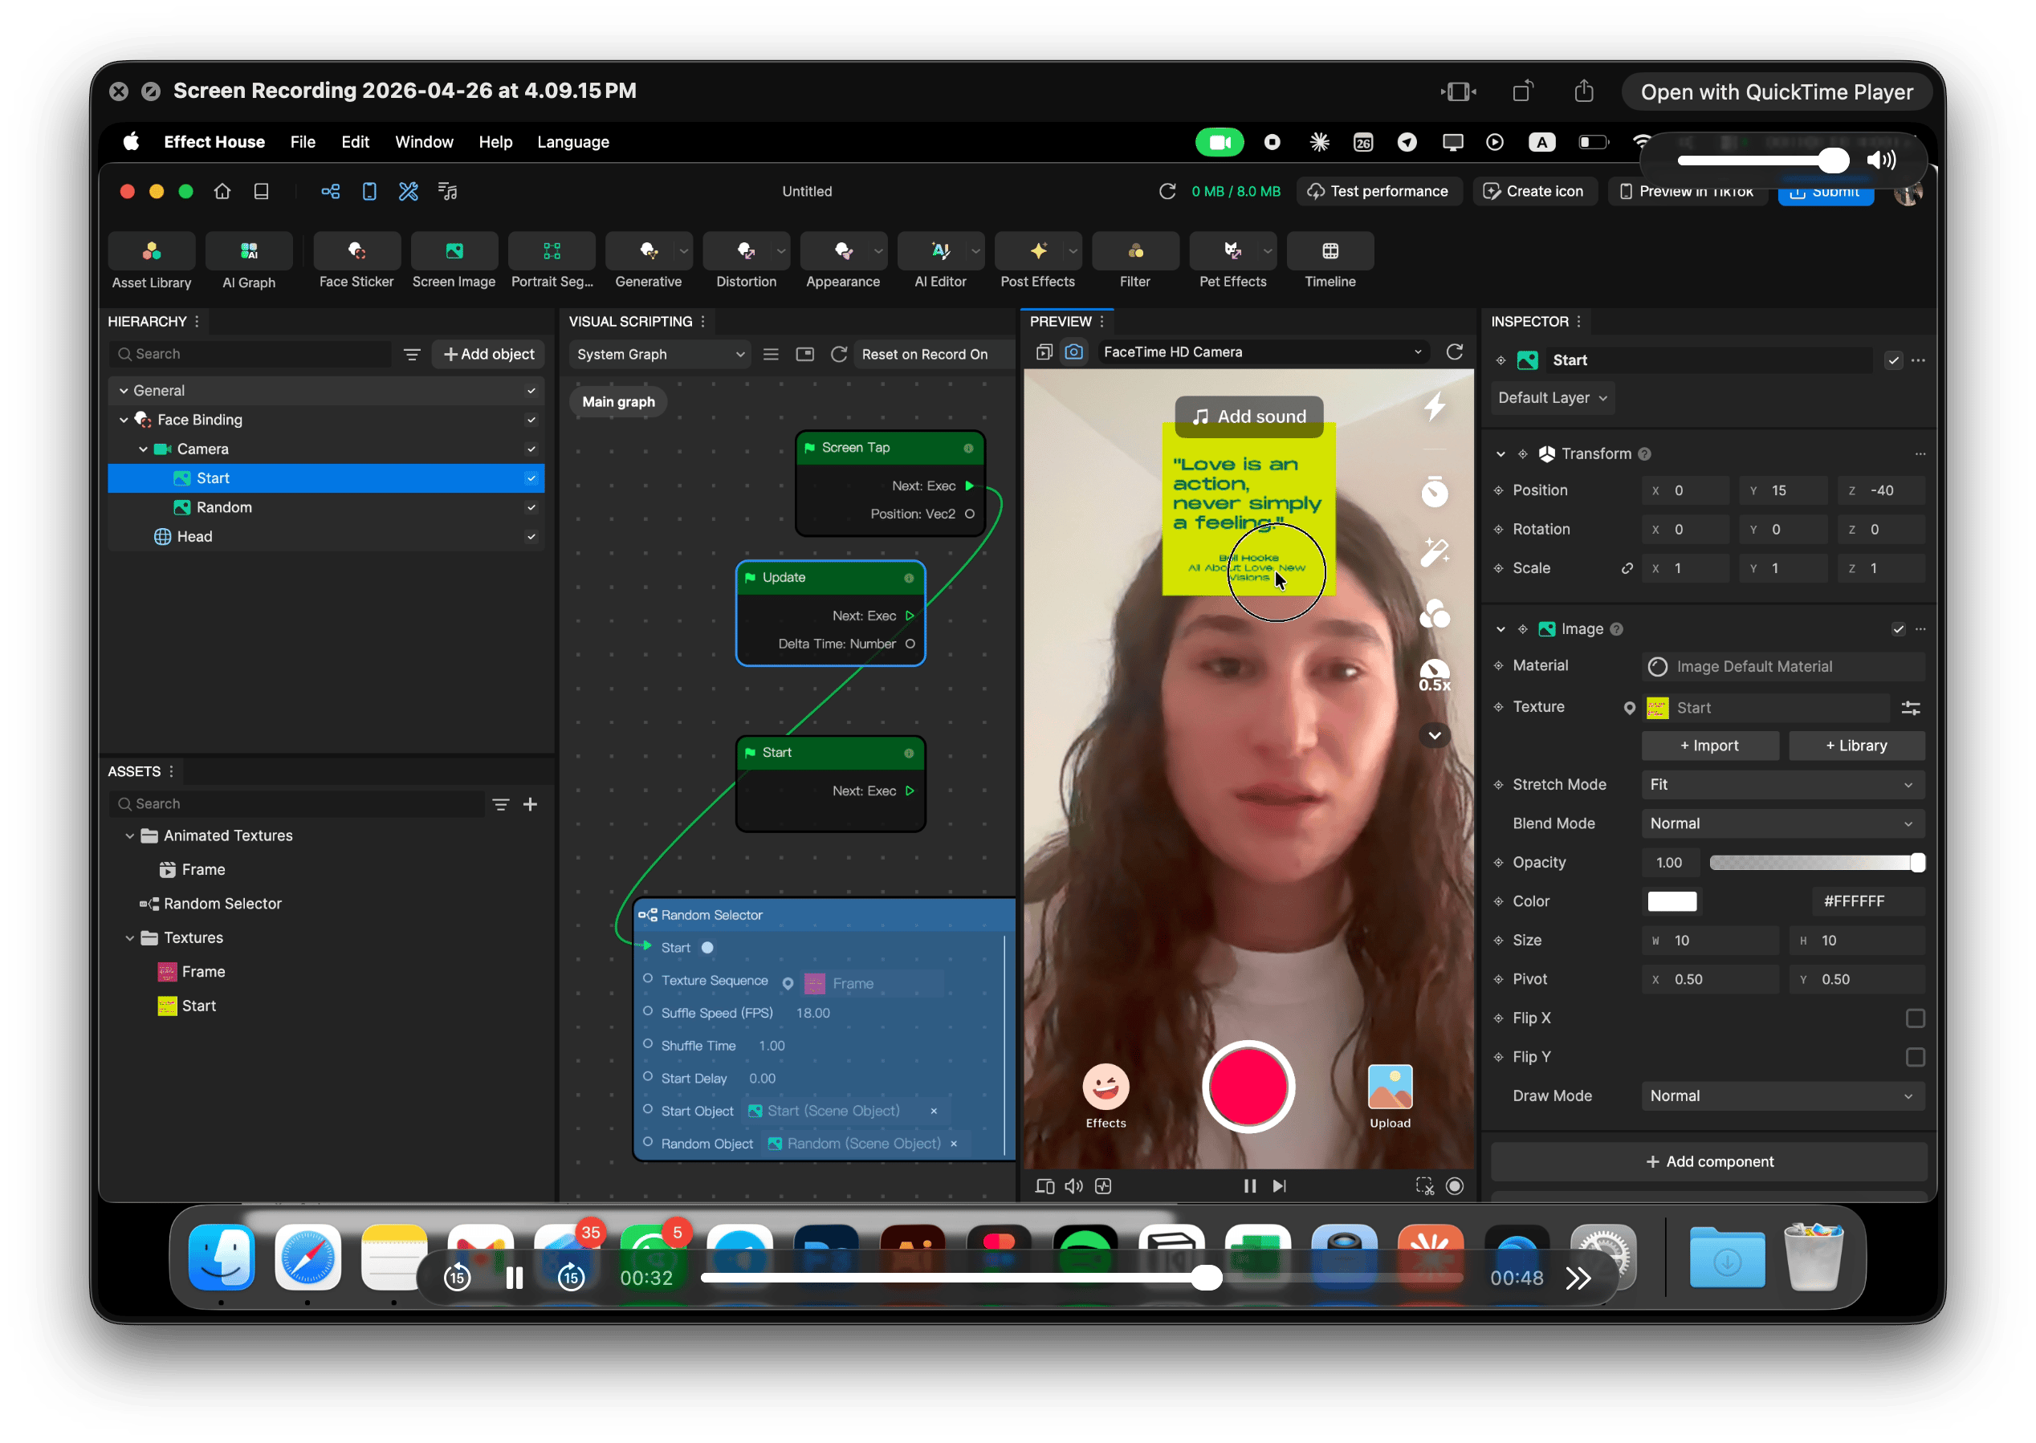Open the white Color swatch
The width and height of the screenshot is (2036, 1443).
[1672, 902]
